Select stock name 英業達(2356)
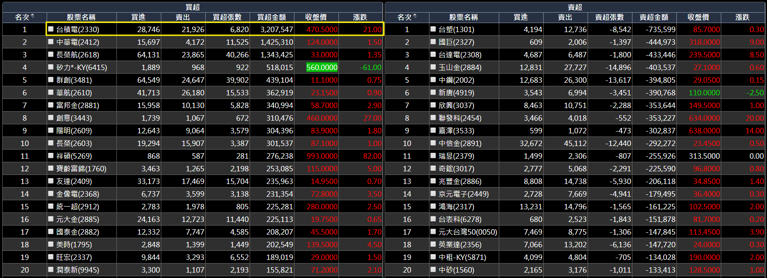This screenshot has height=278, width=767. [460, 245]
